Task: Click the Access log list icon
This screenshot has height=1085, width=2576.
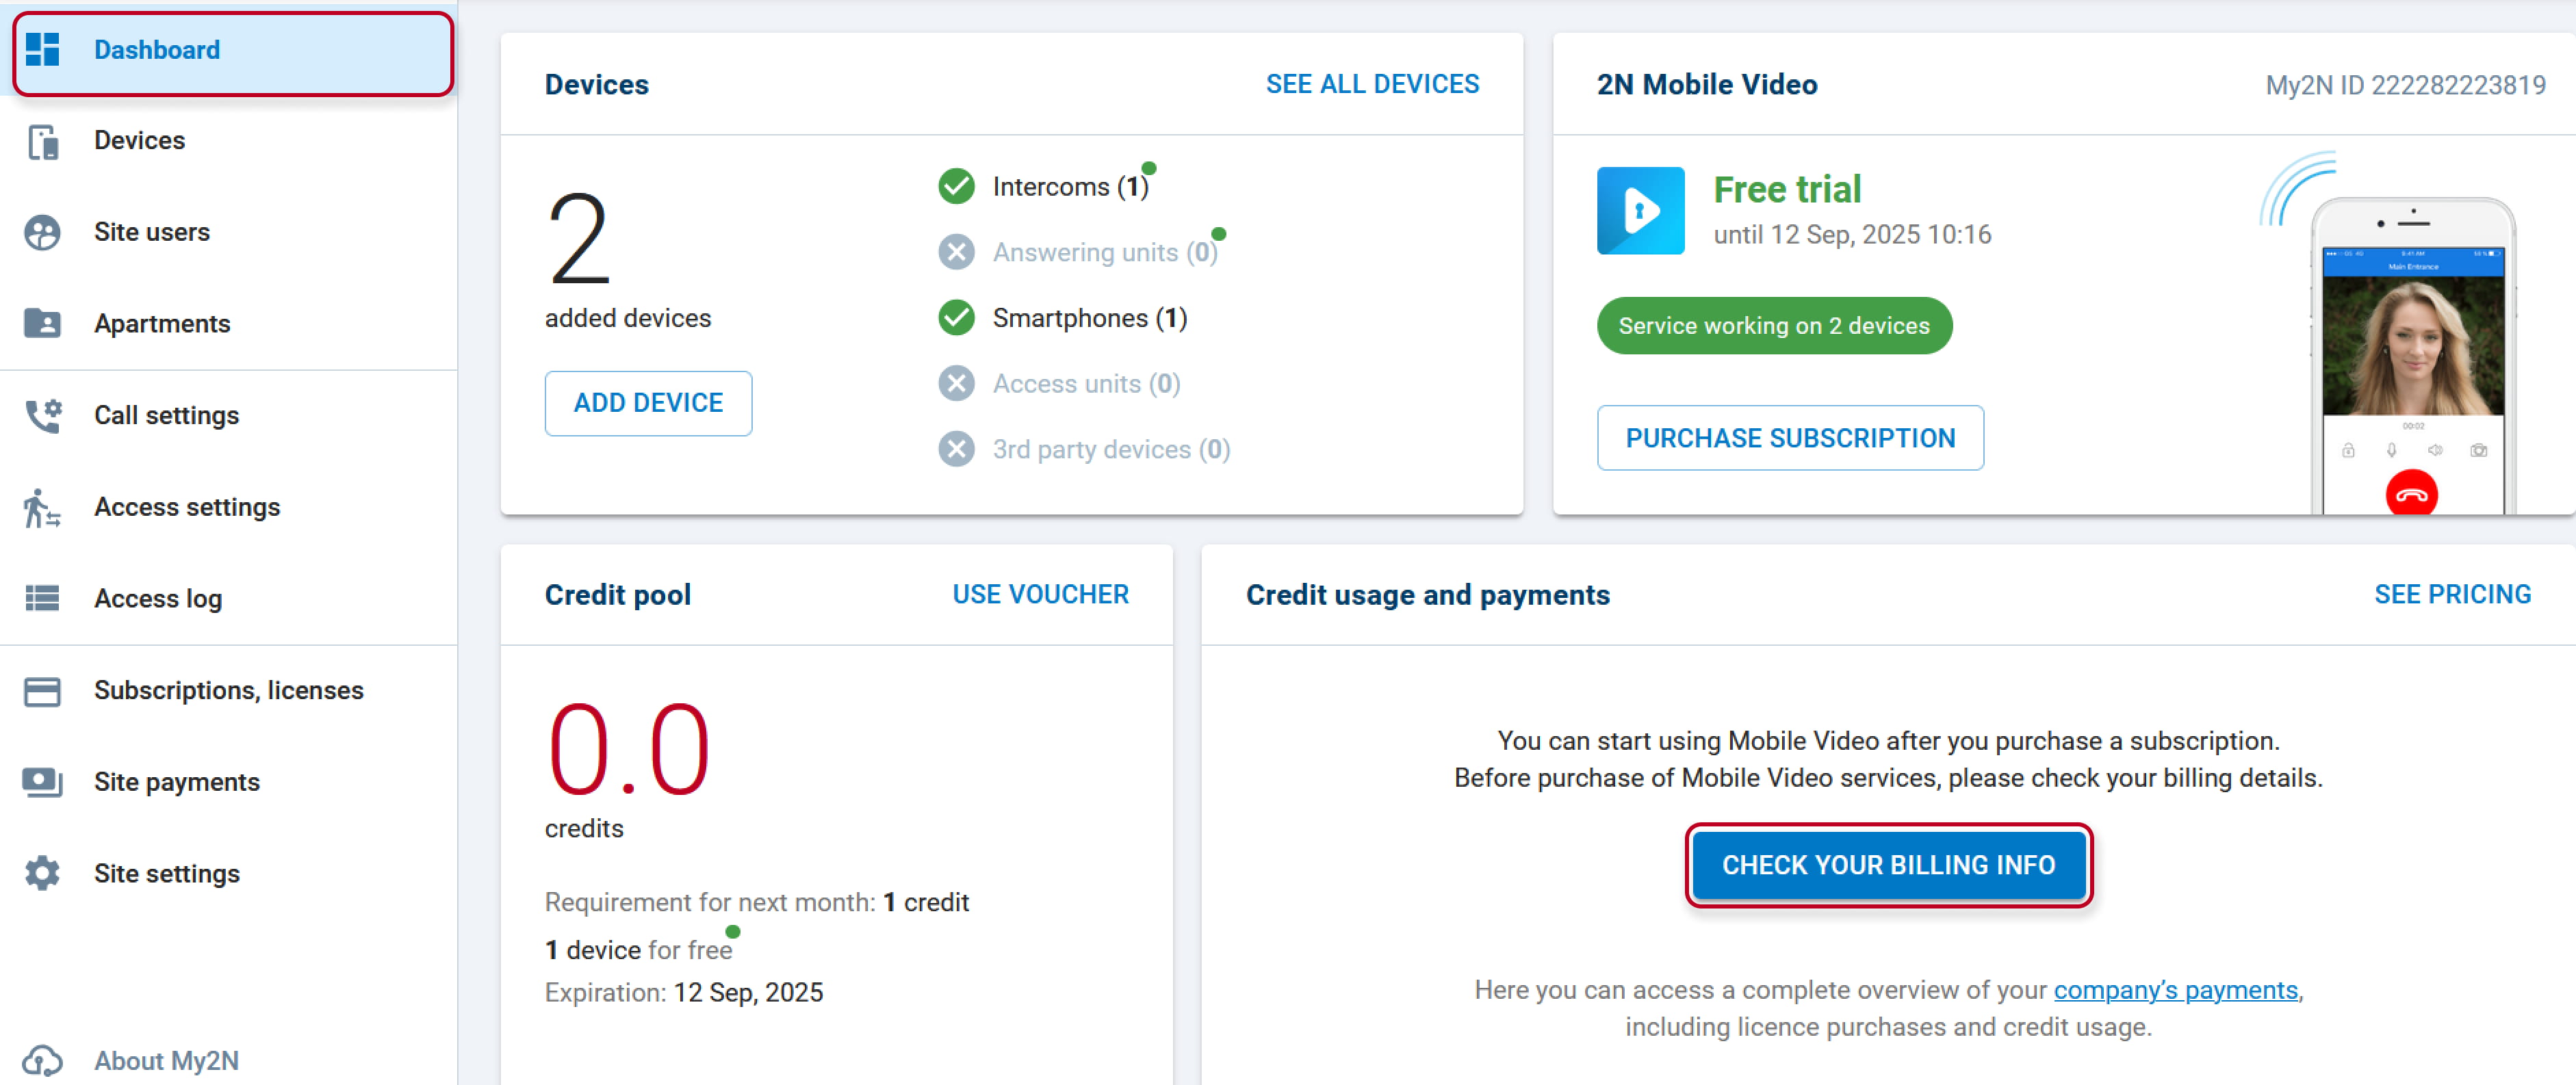Action: pyautogui.click(x=42, y=598)
